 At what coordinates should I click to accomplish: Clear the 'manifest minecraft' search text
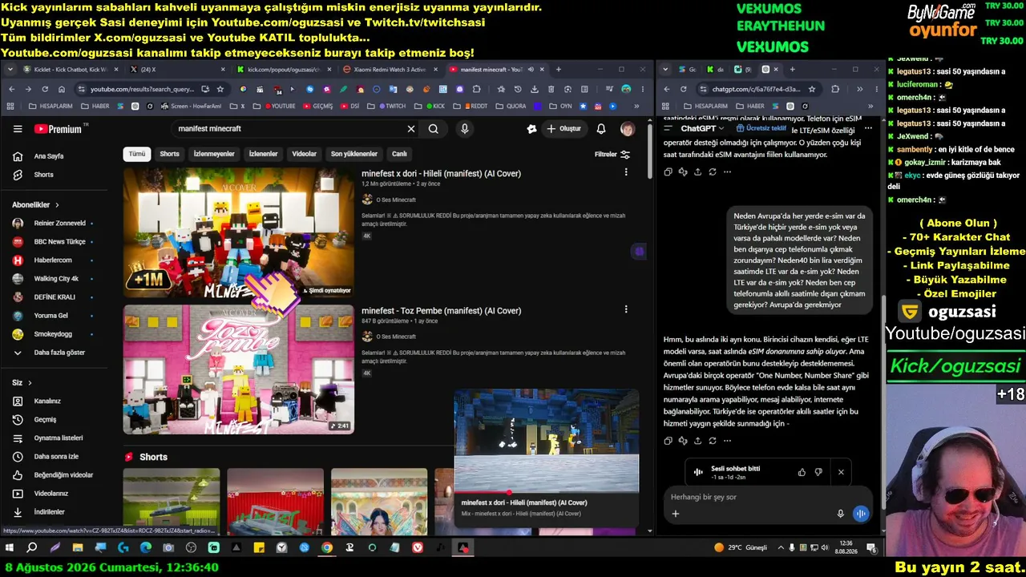click(411, 129)
